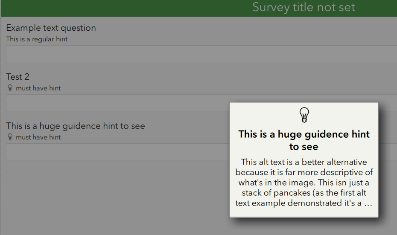Open the "must have hint" under the third question
The image size is (397, 235).
click(38, 137)
